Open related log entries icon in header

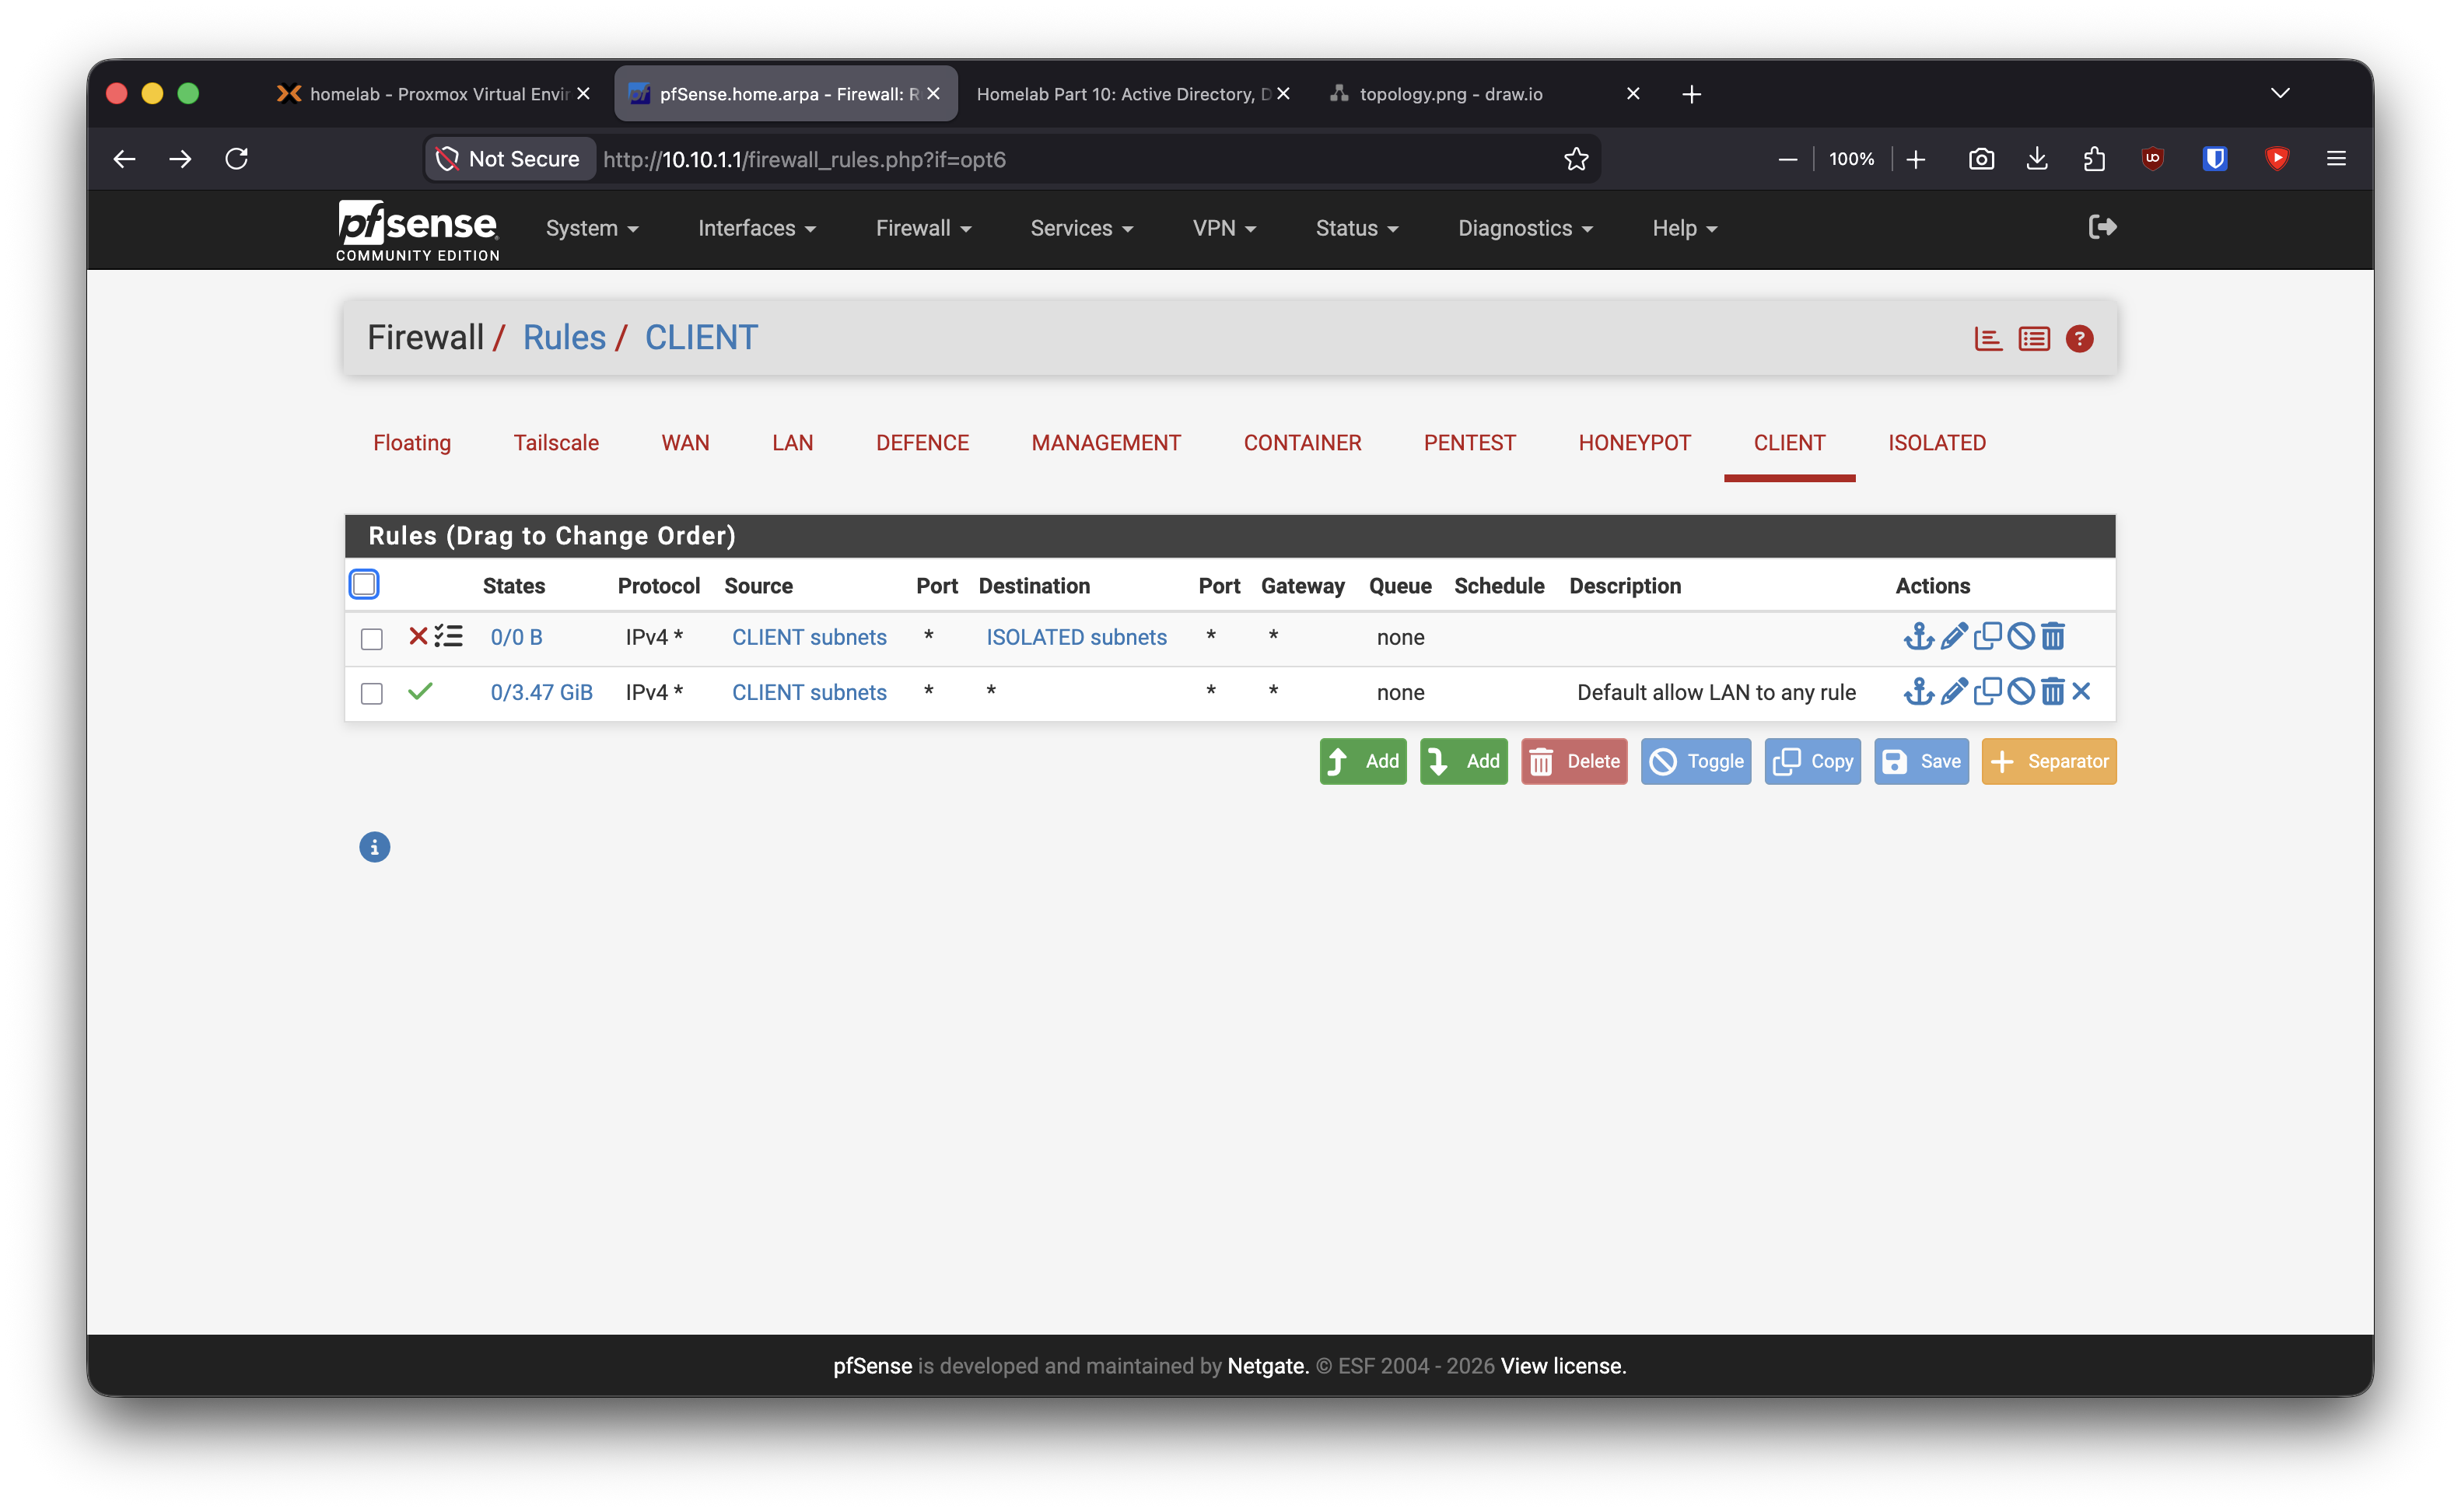(x=2033, y=339)
